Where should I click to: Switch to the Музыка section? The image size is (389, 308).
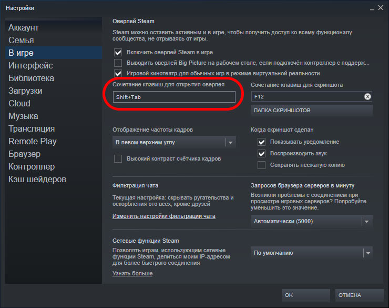[x=54, y=116]
